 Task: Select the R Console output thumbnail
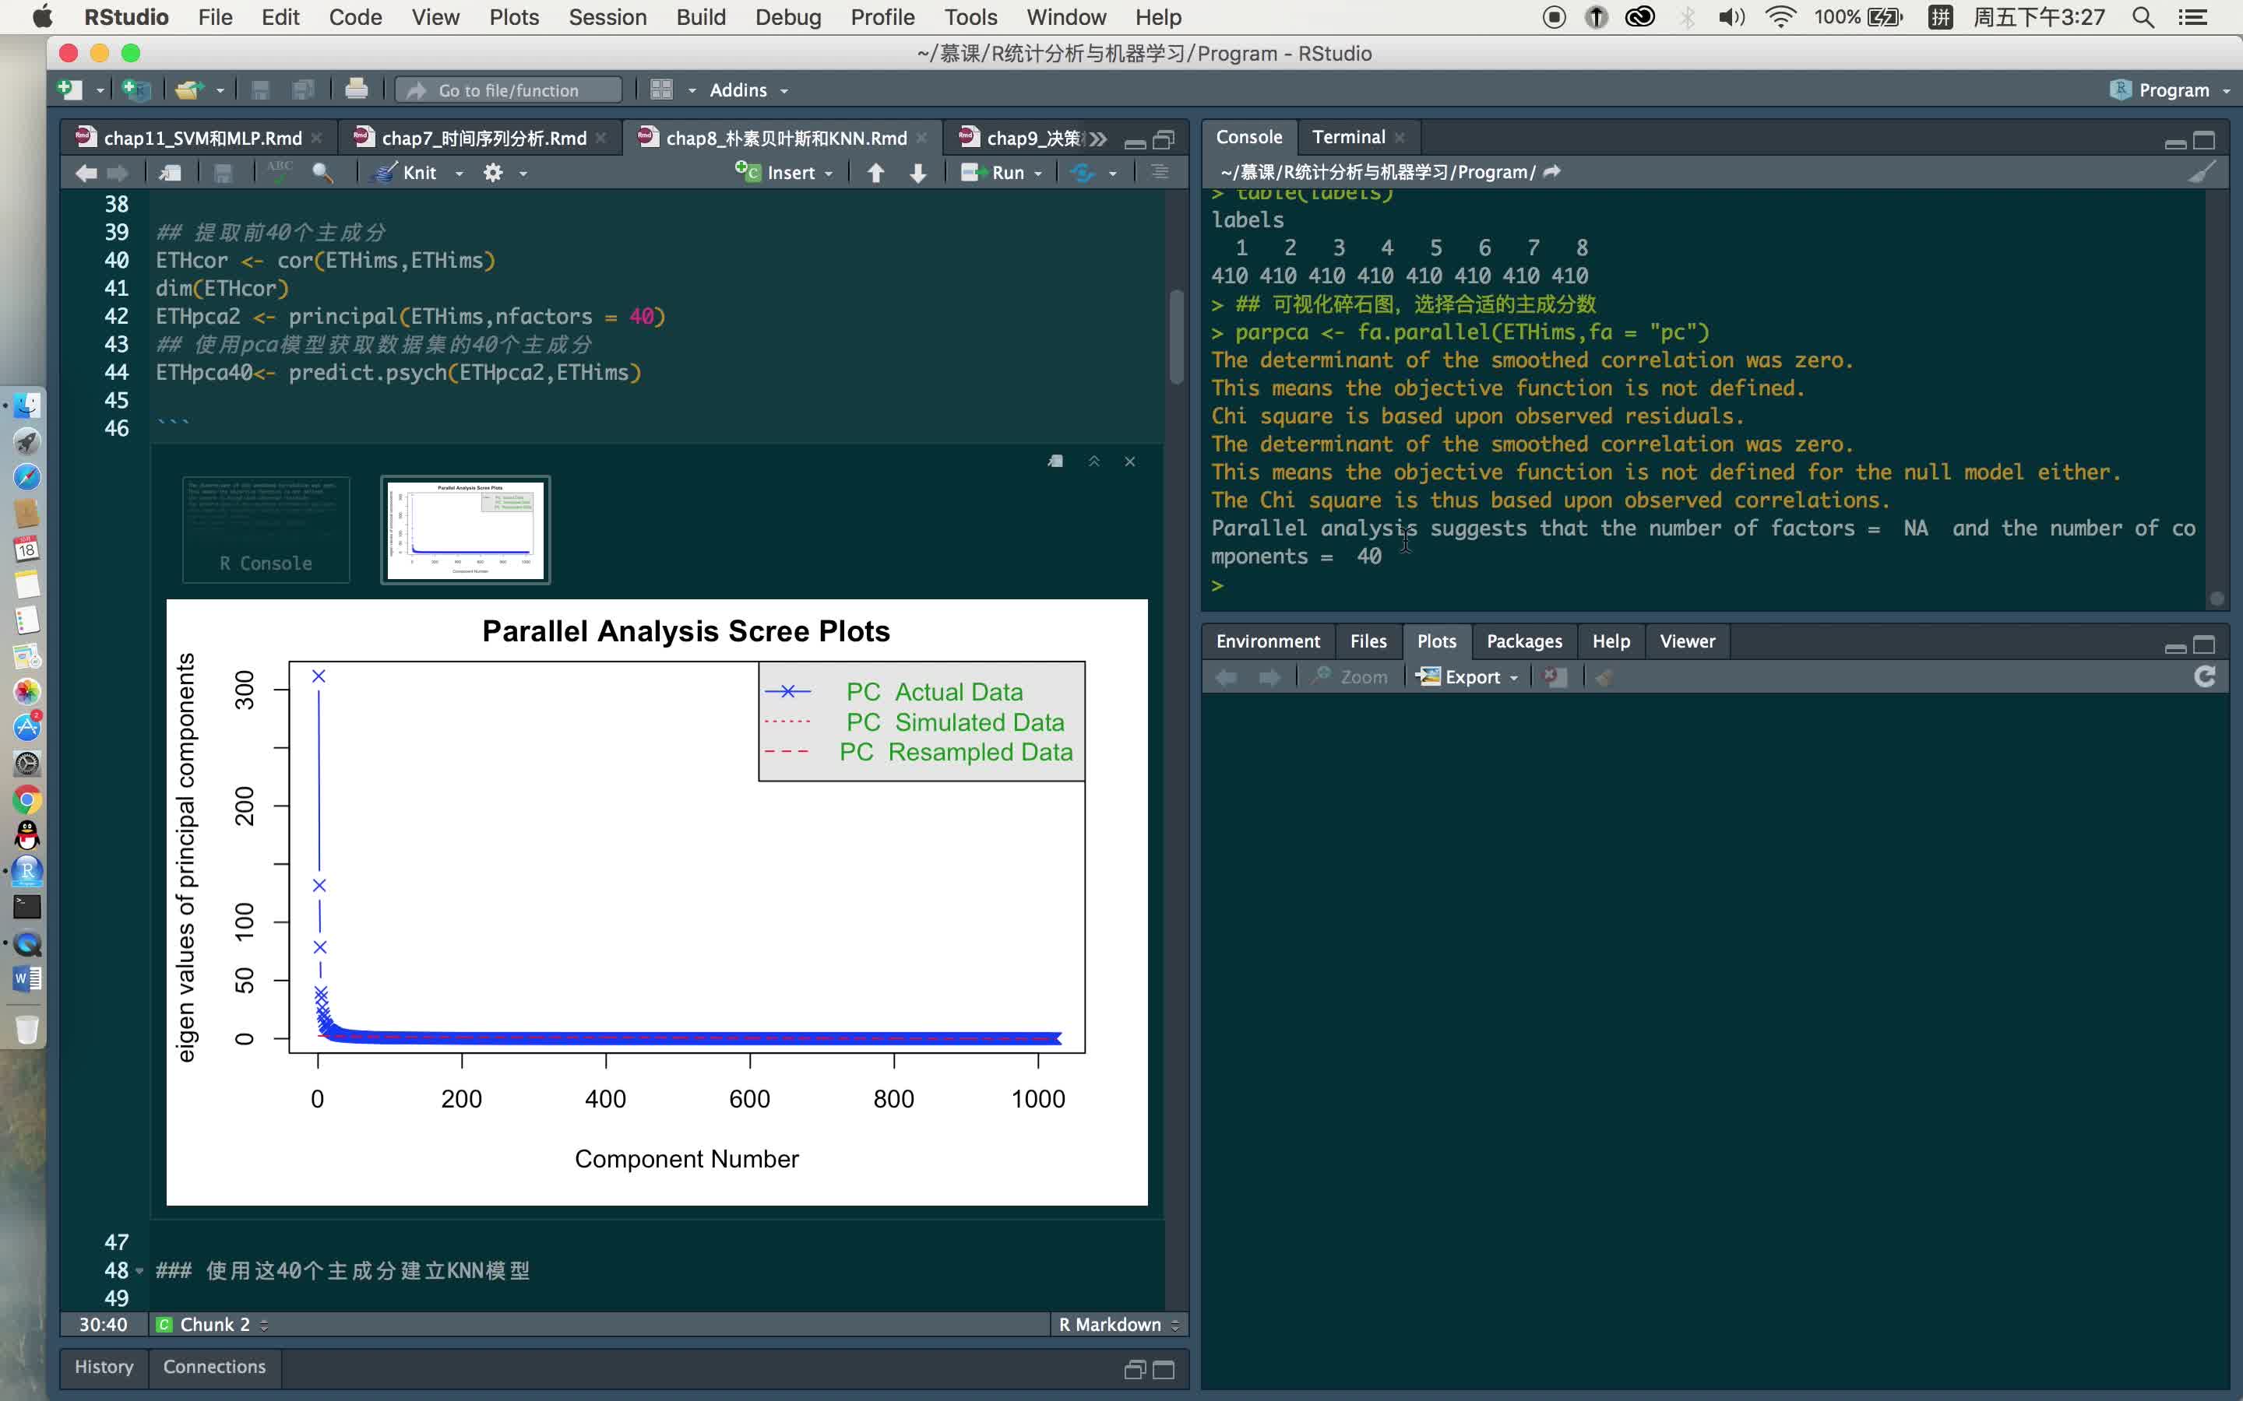[x=266, y=530]
